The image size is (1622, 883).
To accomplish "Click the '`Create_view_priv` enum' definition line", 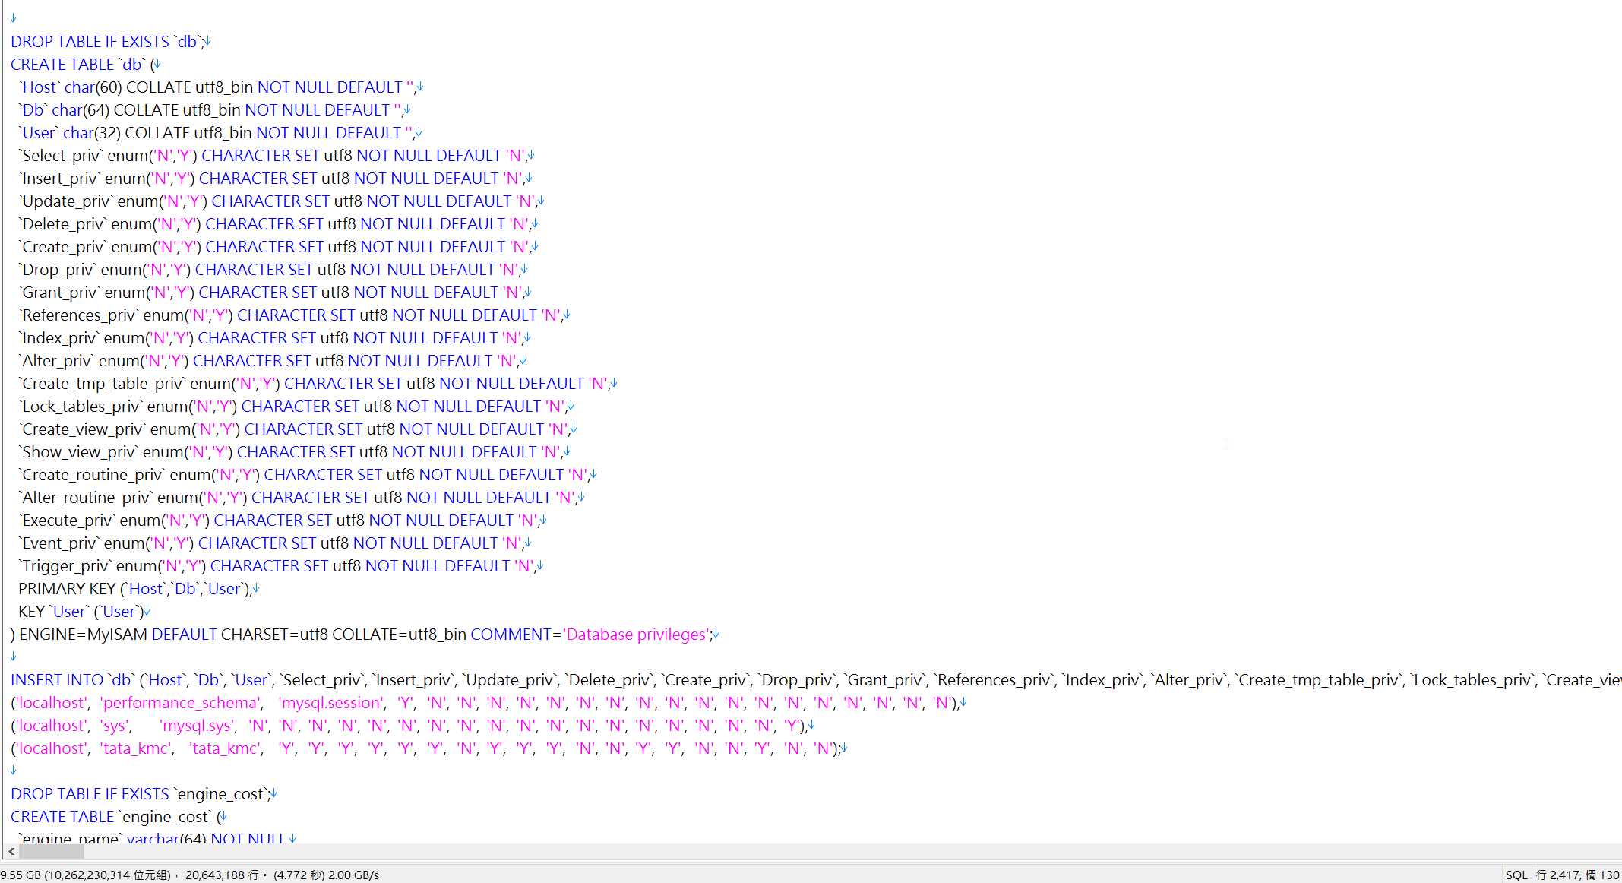I will pyautogui.click(x=294, y=429).
